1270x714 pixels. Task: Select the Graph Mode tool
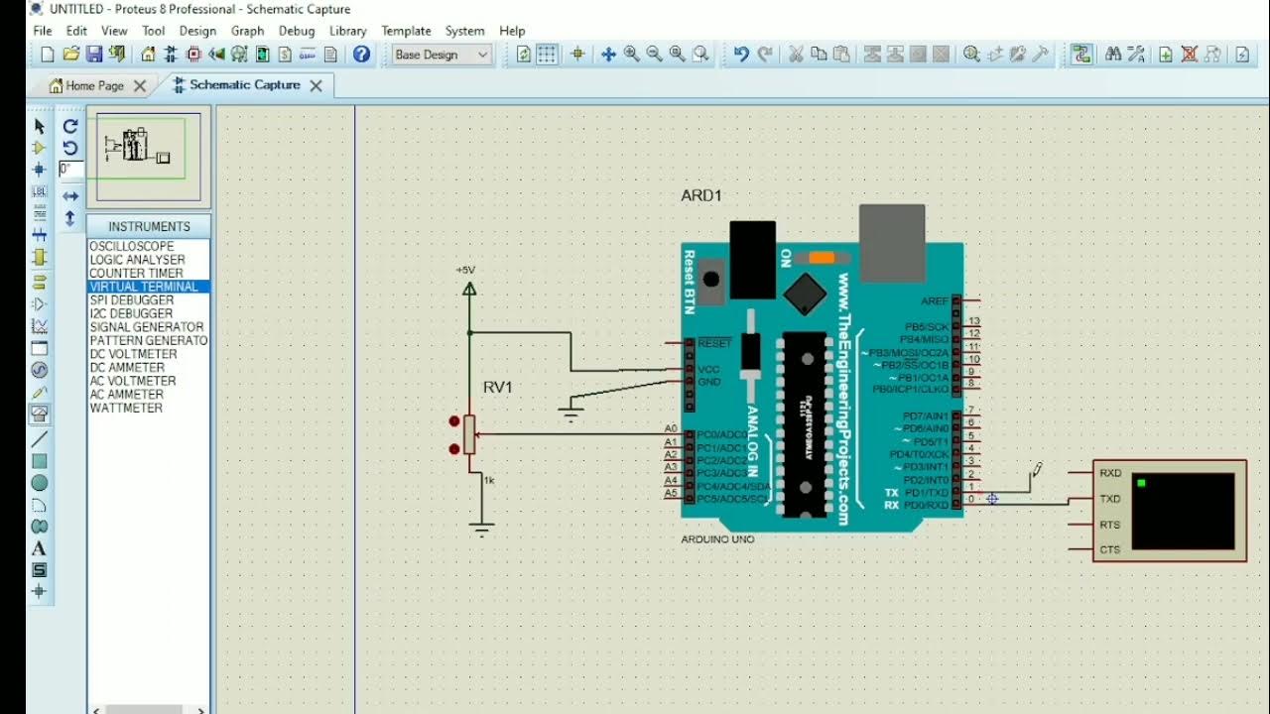tap(40, 326)
